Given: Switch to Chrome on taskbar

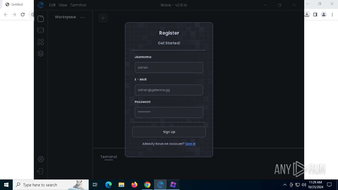Looking at the screenshot, I should click(147, 185).
